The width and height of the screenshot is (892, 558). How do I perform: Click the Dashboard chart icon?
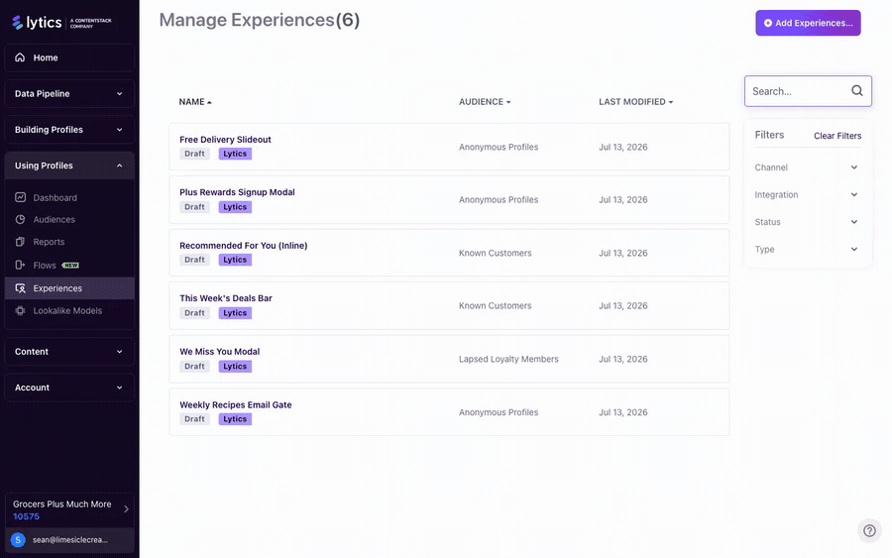coord(21,197)
